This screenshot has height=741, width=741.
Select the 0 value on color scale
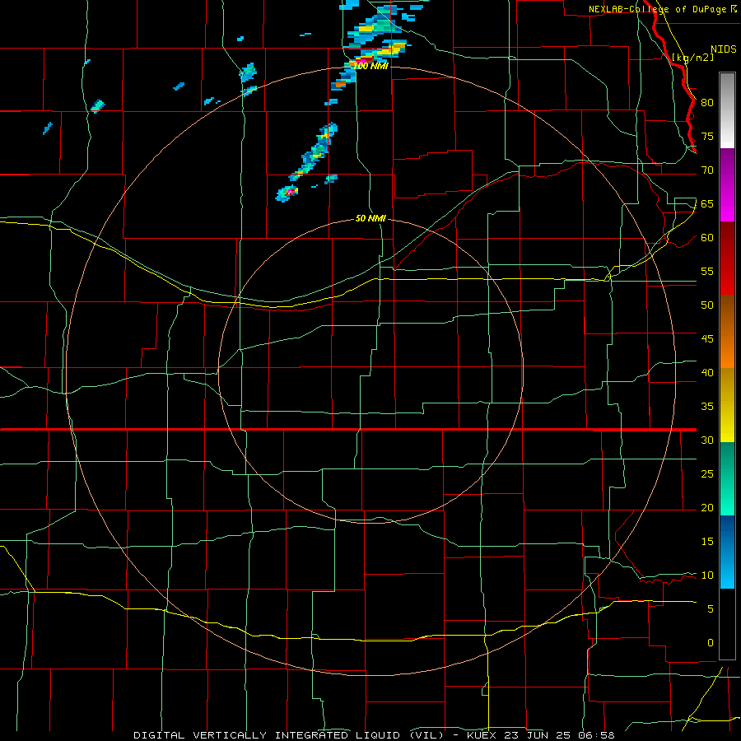tap(711, 643)
